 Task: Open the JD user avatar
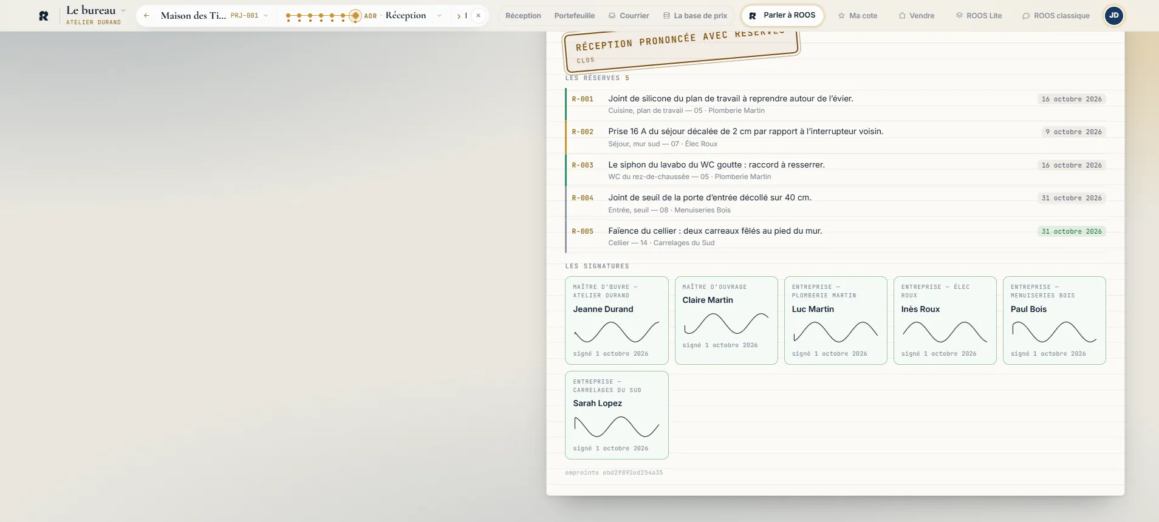(1114, 16)
